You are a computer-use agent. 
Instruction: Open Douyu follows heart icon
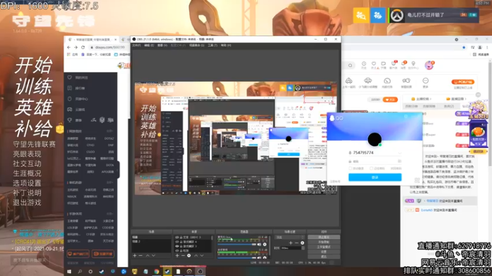[x=374, y=65]
